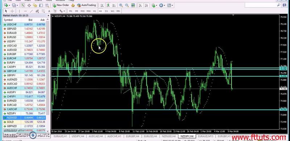Switch to the W1 timeframe
Image resolution: width=290 pixels, height=141 pixels.
[x=112, y=11]
